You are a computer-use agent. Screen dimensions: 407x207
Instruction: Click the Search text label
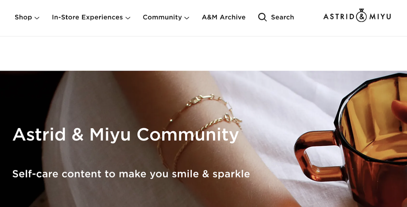[282, 17]
